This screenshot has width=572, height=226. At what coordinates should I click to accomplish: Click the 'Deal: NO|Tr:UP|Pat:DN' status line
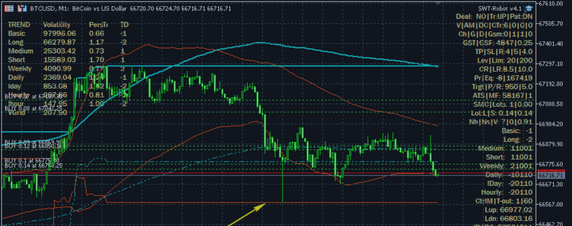(494, 16)
